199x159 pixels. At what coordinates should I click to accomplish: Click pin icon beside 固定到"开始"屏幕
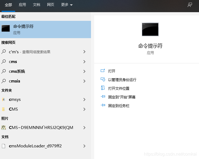pyautogui.click(x=103, y=97)
